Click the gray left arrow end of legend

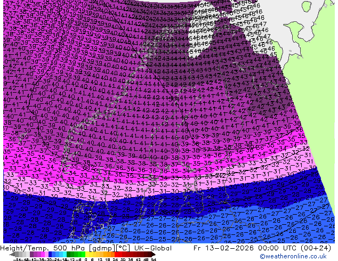[12, 254]
